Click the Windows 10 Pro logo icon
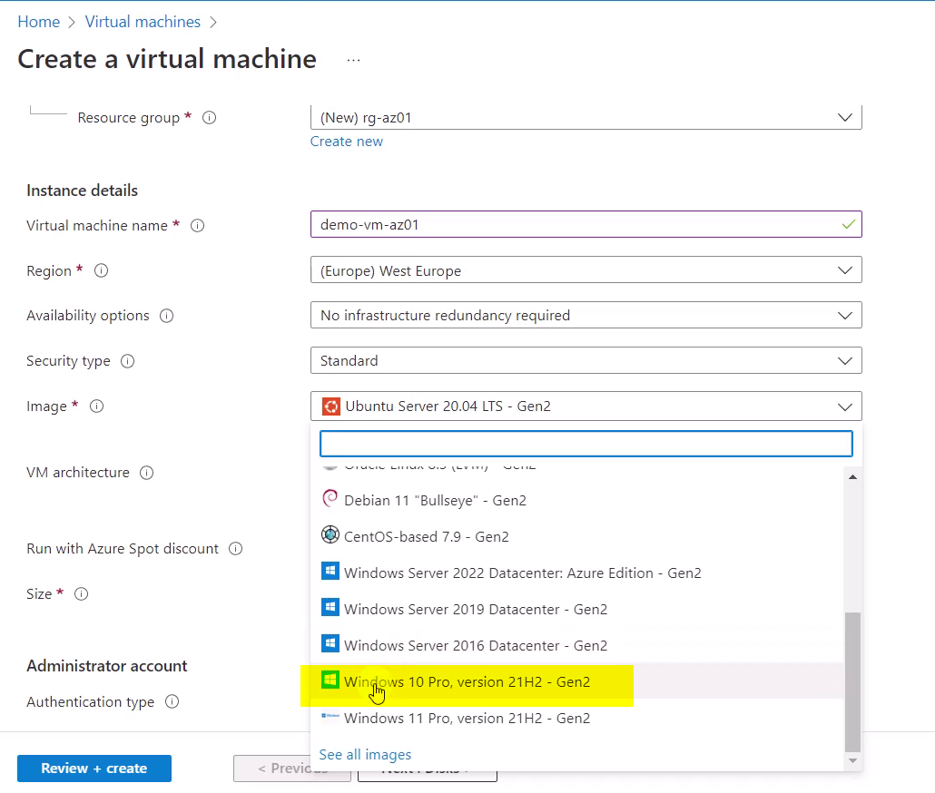The width and height of the screenshot is (935, 793). click(330, 680)
